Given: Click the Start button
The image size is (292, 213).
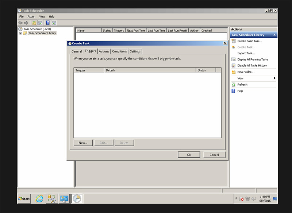Looking at the screenshot, I should 24,199.
